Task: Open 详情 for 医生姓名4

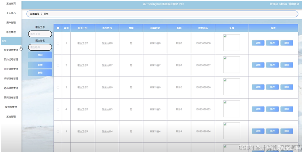Action: 258,131
